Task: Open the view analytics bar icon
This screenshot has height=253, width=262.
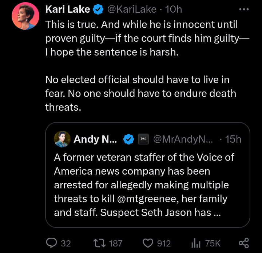Action: 196,243
